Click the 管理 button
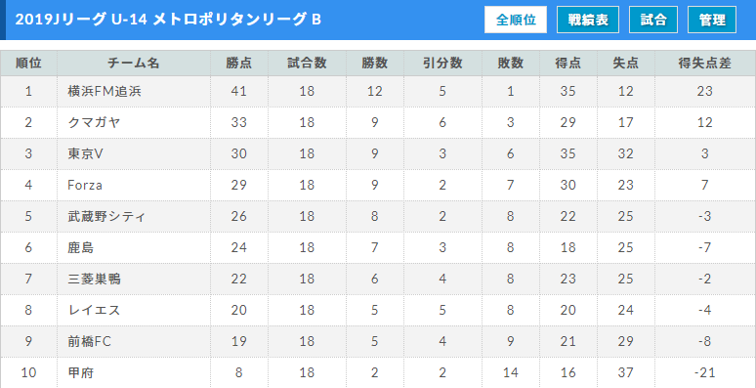The width and height of the screenshot is (756, 388). tap(712, 20)
